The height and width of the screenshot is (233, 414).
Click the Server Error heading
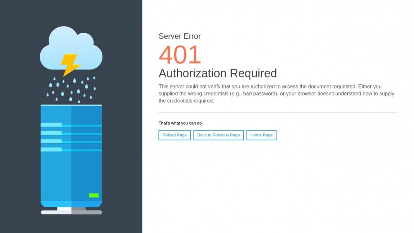pyautogui.click(x=179, y=36)
